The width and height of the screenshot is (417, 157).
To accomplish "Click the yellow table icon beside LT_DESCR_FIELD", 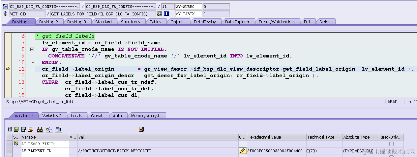I will point(16,144).
